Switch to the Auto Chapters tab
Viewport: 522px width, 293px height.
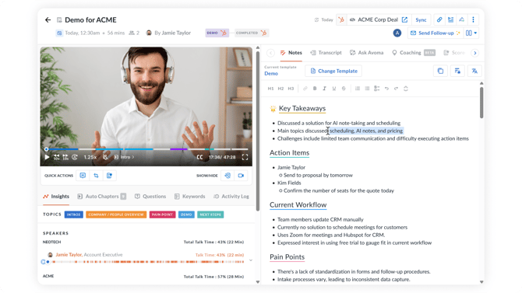[101, 197]
